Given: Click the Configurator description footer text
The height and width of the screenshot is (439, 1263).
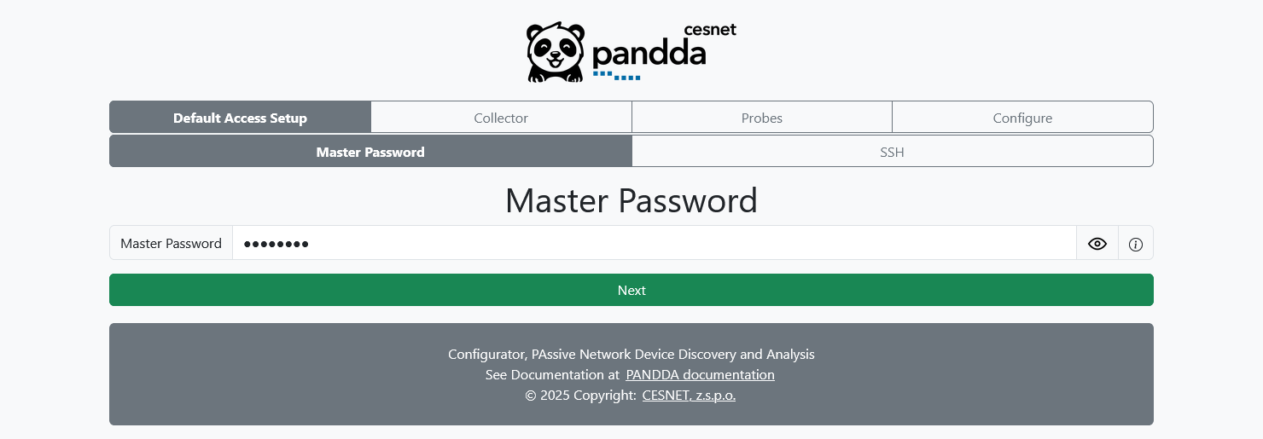Looking at the screenshot, I should click(631, 354).
